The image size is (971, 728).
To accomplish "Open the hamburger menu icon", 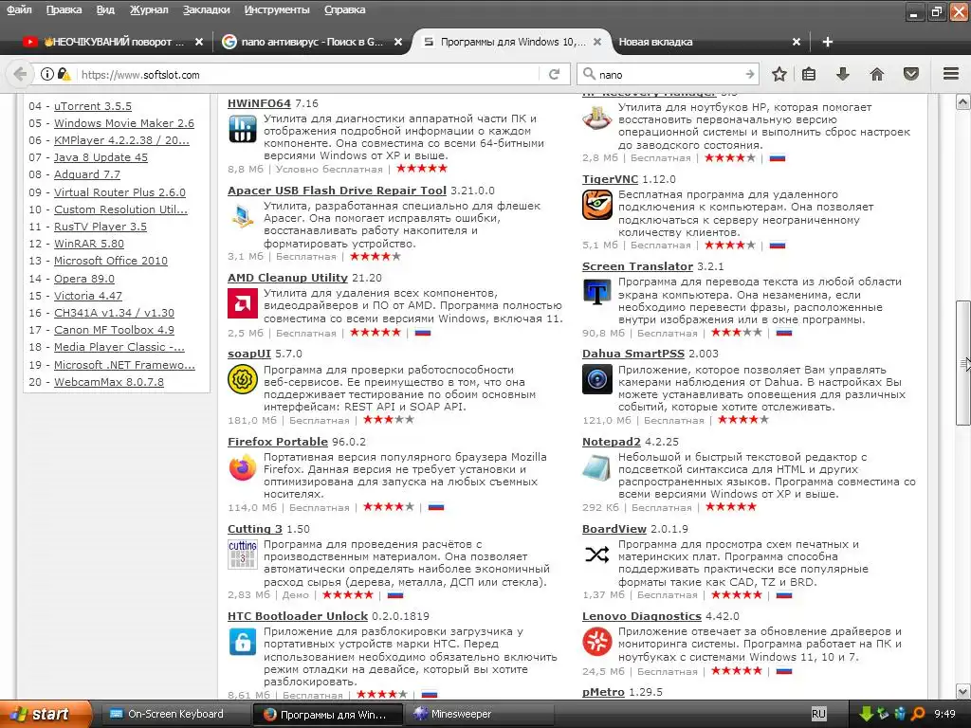I will click(951, 74).
